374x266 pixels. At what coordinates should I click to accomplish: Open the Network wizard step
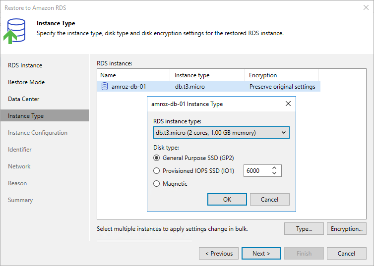(19, 166)
